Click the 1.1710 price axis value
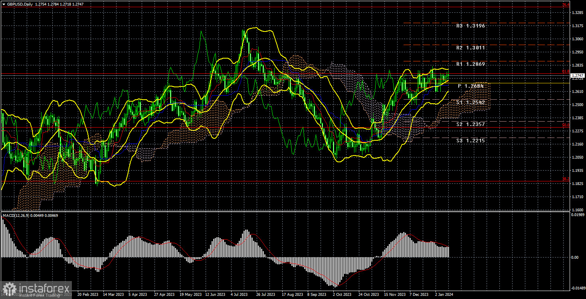586x299 pixels. pos(577,197)
